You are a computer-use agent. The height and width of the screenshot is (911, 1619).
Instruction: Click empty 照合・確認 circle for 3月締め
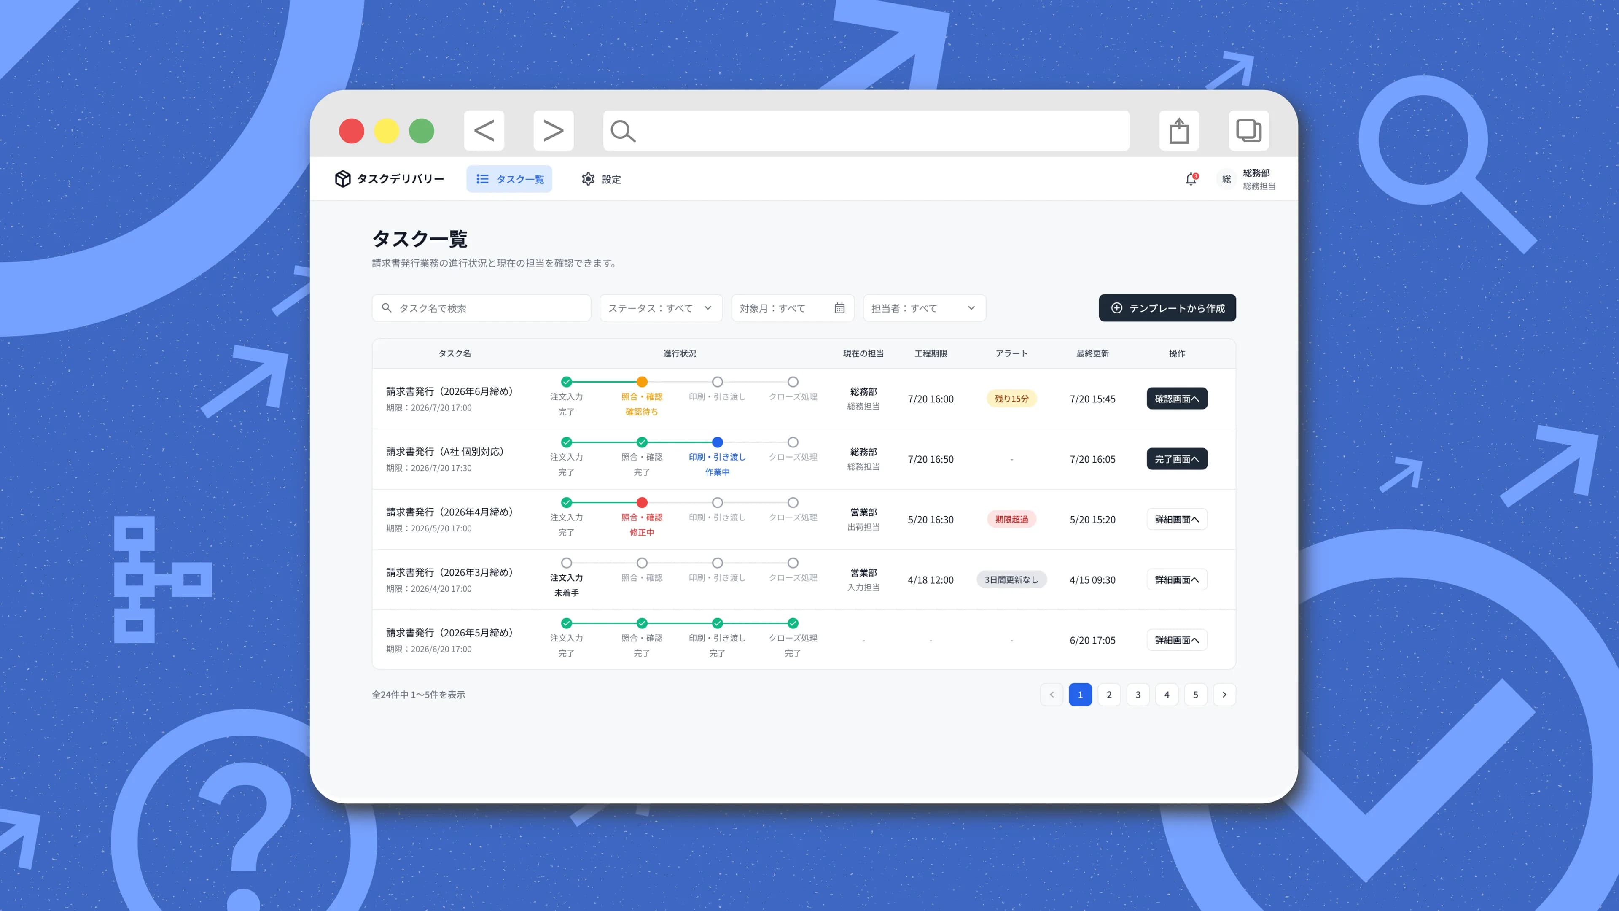tap(642, 563)
